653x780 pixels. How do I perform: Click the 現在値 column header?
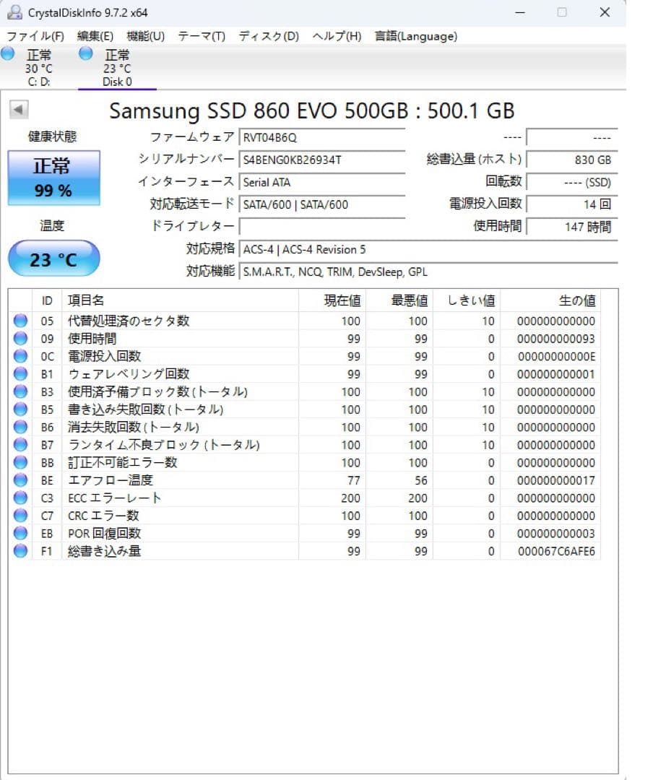[332, 300]
